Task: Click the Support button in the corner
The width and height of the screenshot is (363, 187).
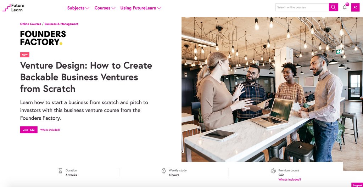Action: click(357, 185)
